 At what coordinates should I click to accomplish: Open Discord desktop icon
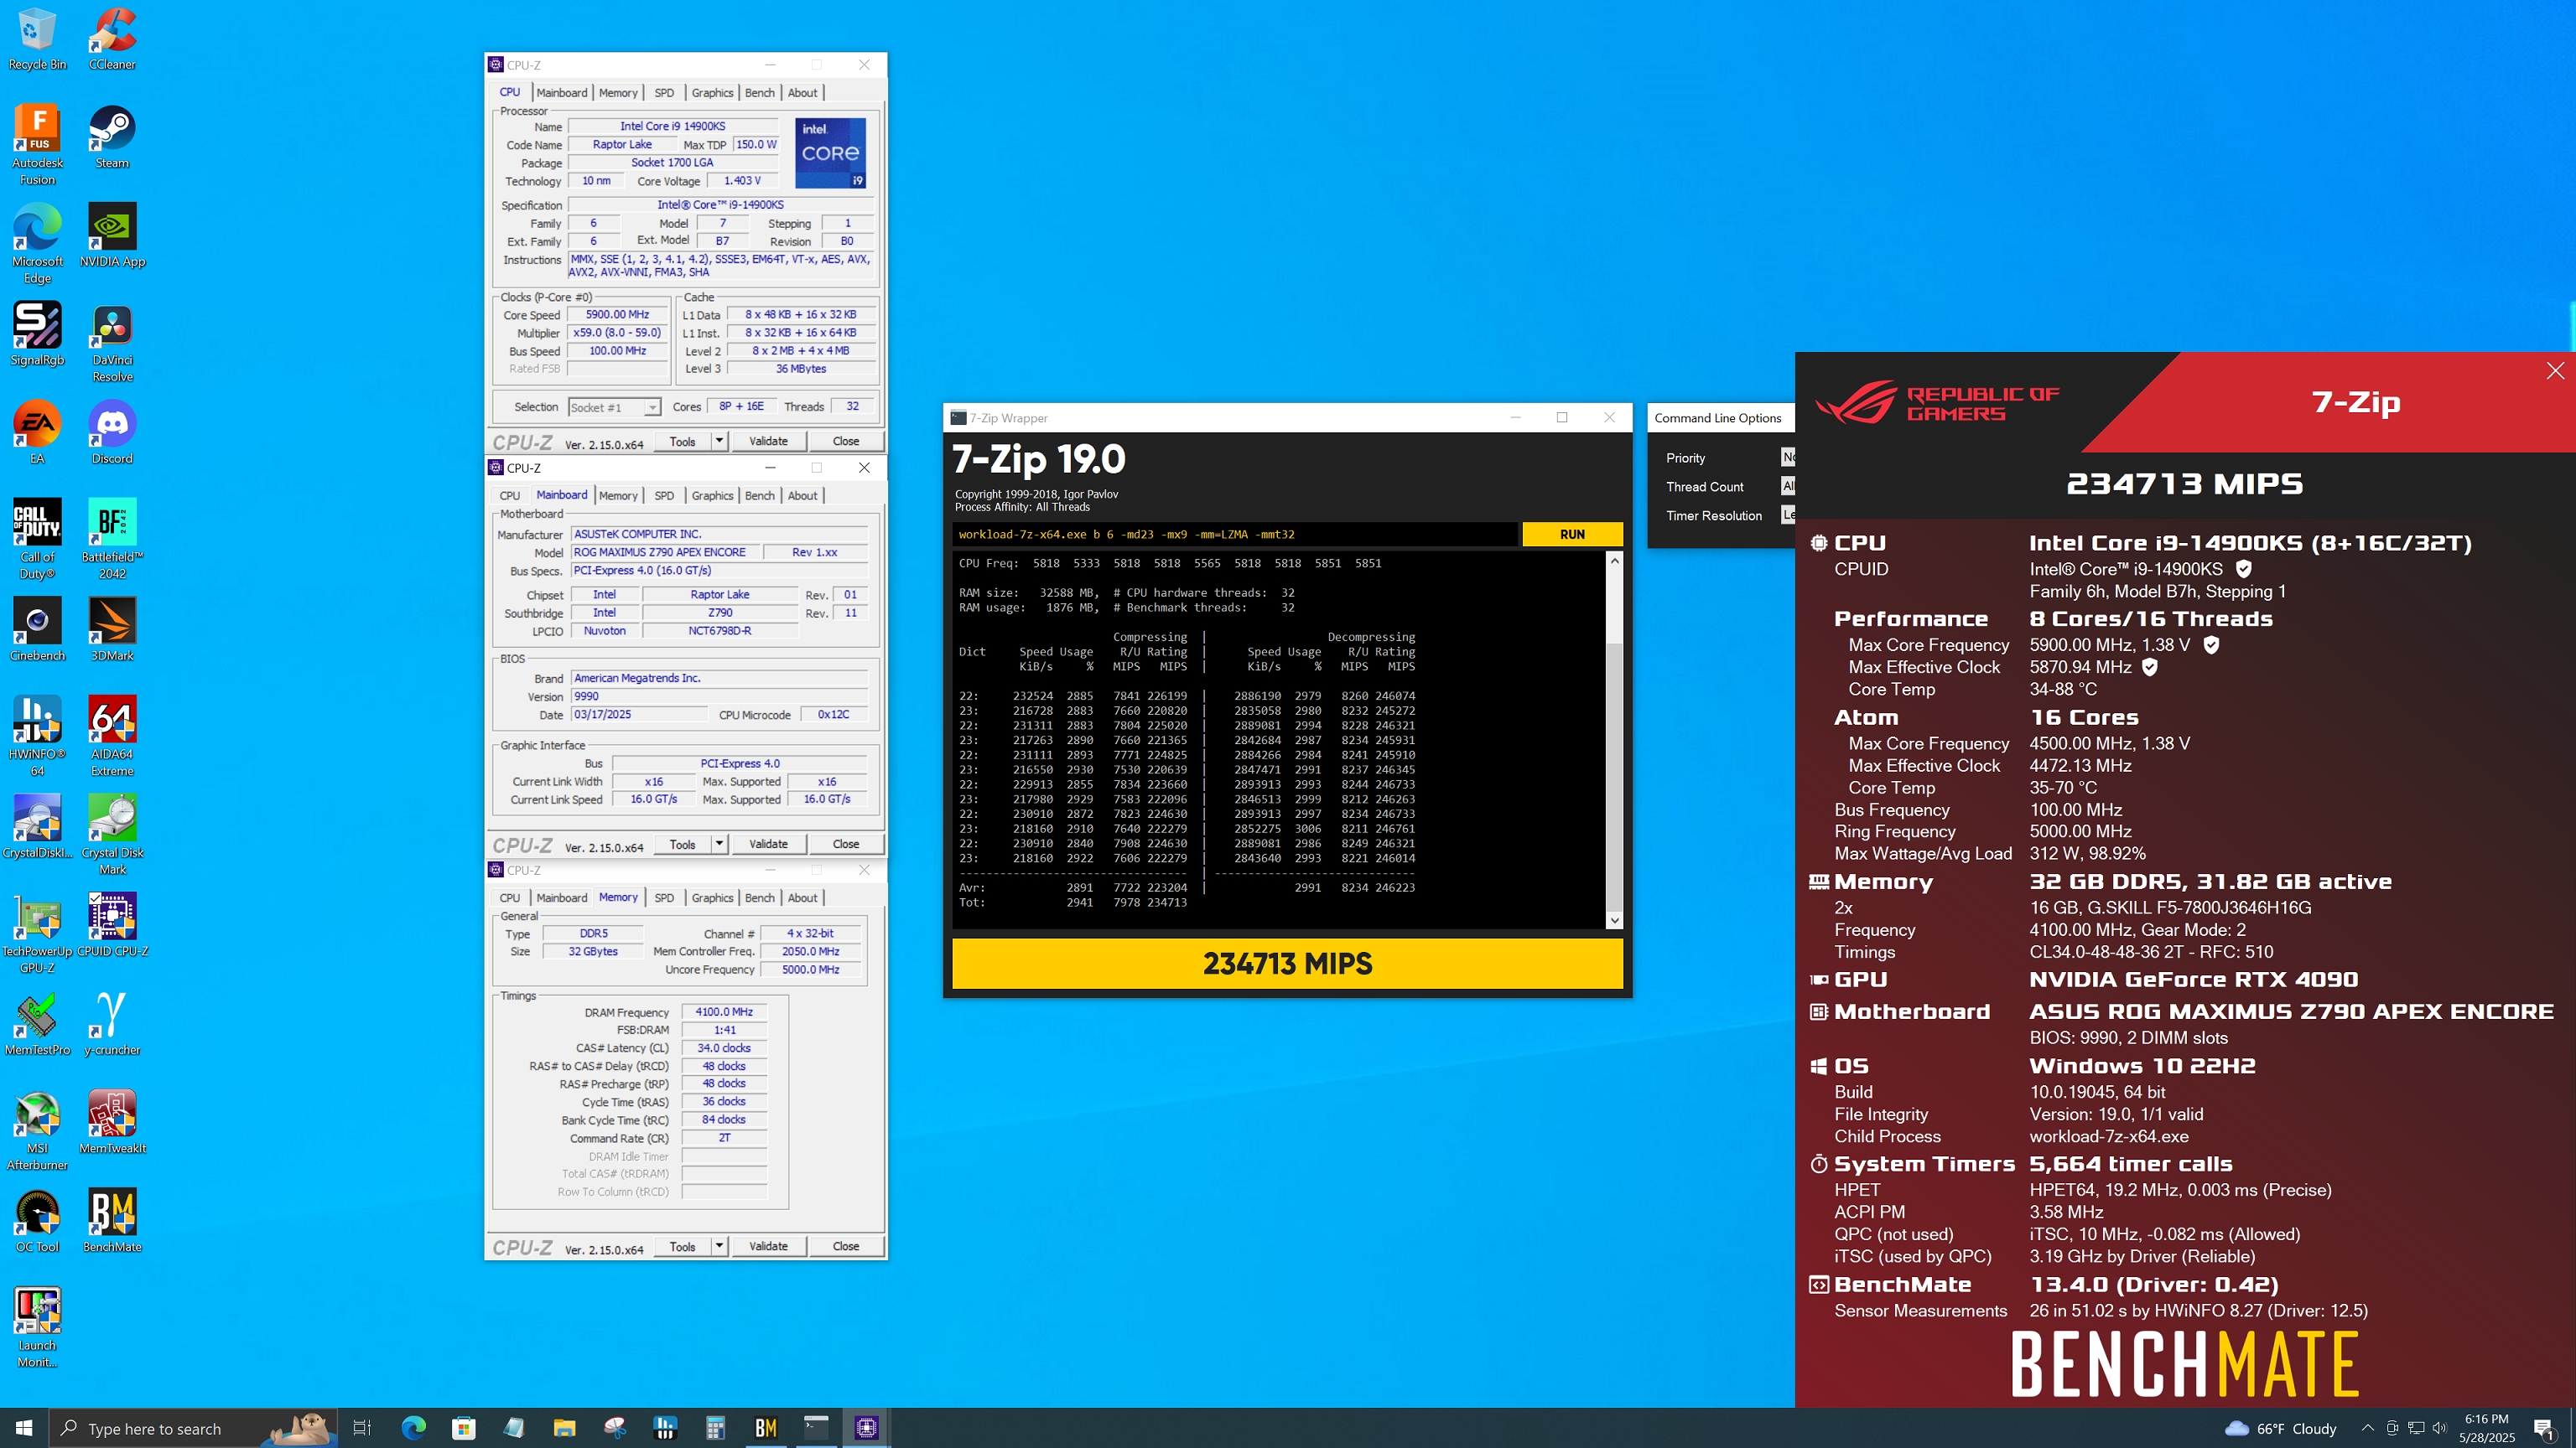[x=112, y=432]
